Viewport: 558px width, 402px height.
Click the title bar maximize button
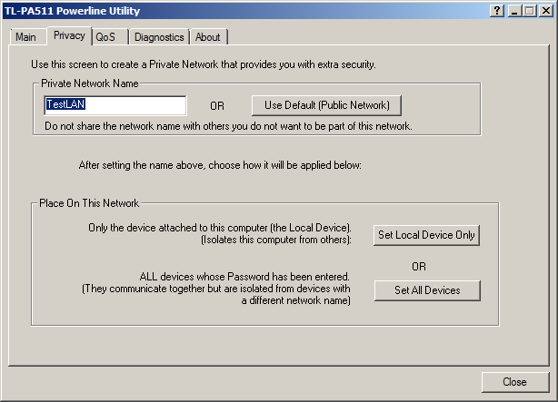[x=529, y=10]
